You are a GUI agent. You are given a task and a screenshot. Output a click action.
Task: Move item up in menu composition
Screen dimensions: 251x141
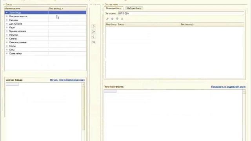pyautogui.click(x=112, y=19)
